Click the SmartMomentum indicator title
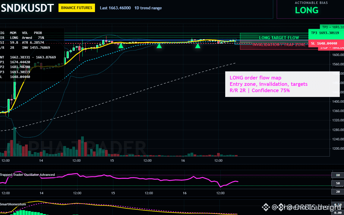The height and width of the screenshot is (215, 344). click(13, 204)
